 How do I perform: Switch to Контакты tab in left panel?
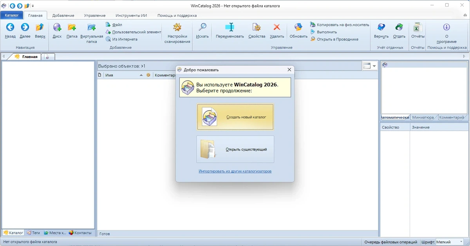pos(80,233)
